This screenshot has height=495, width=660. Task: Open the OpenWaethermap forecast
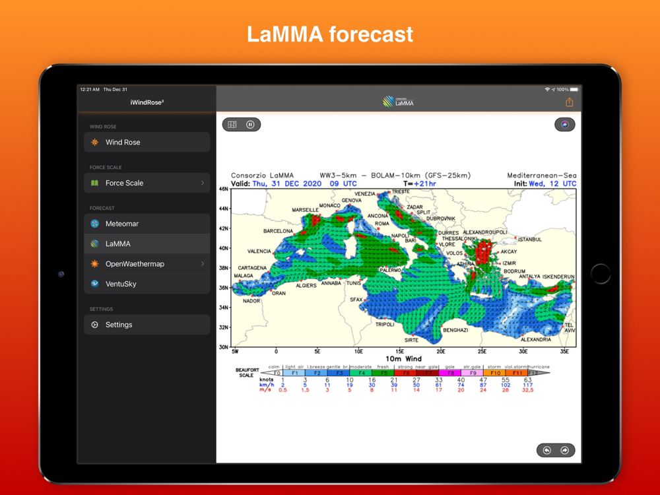point(147,264)
